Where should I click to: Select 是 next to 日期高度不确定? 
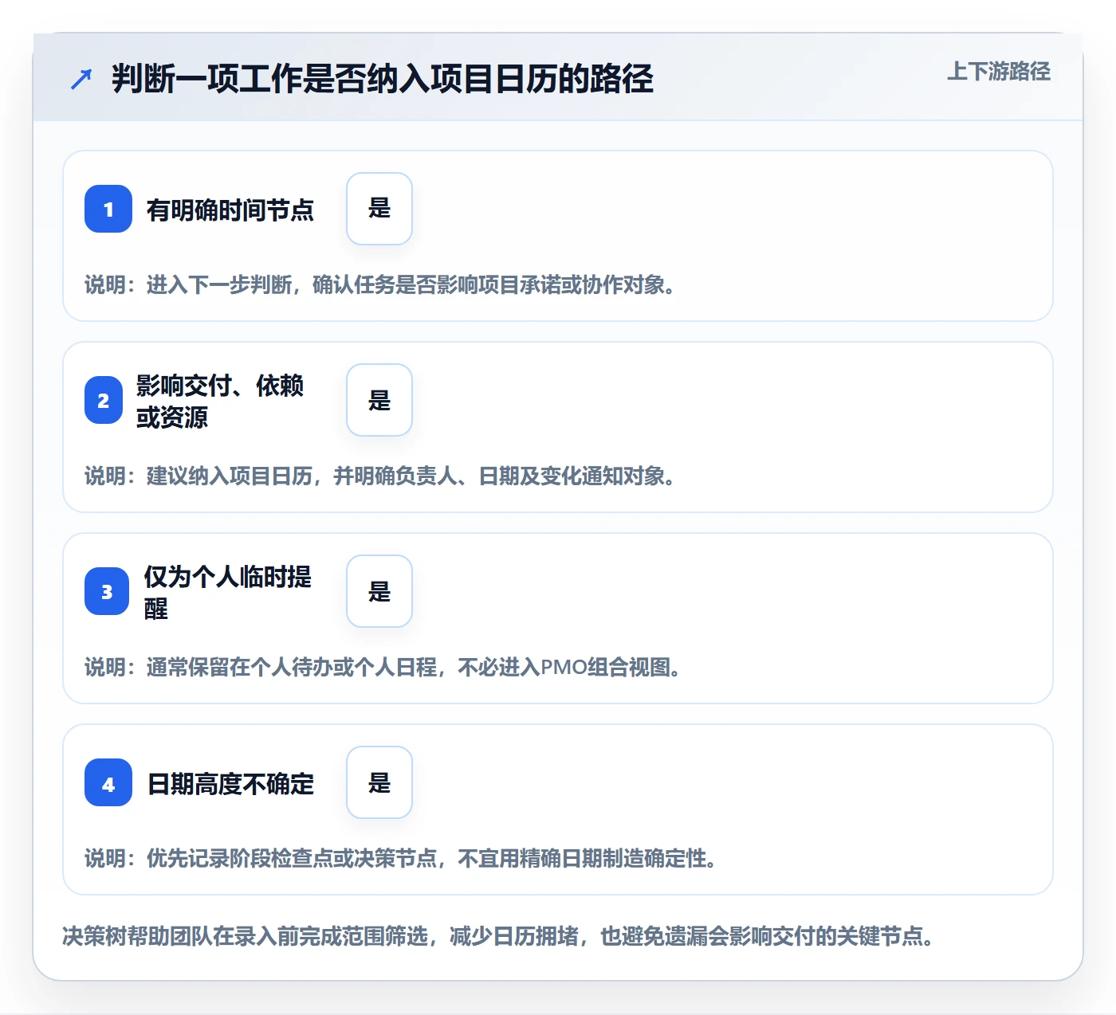(x=379, y=782)
